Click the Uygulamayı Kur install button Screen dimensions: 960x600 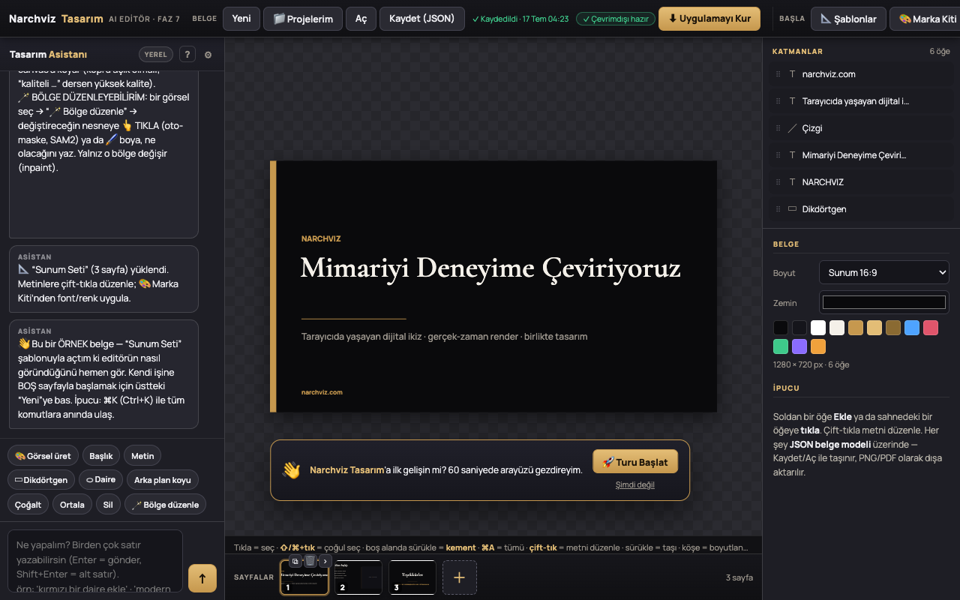(709, 19)
